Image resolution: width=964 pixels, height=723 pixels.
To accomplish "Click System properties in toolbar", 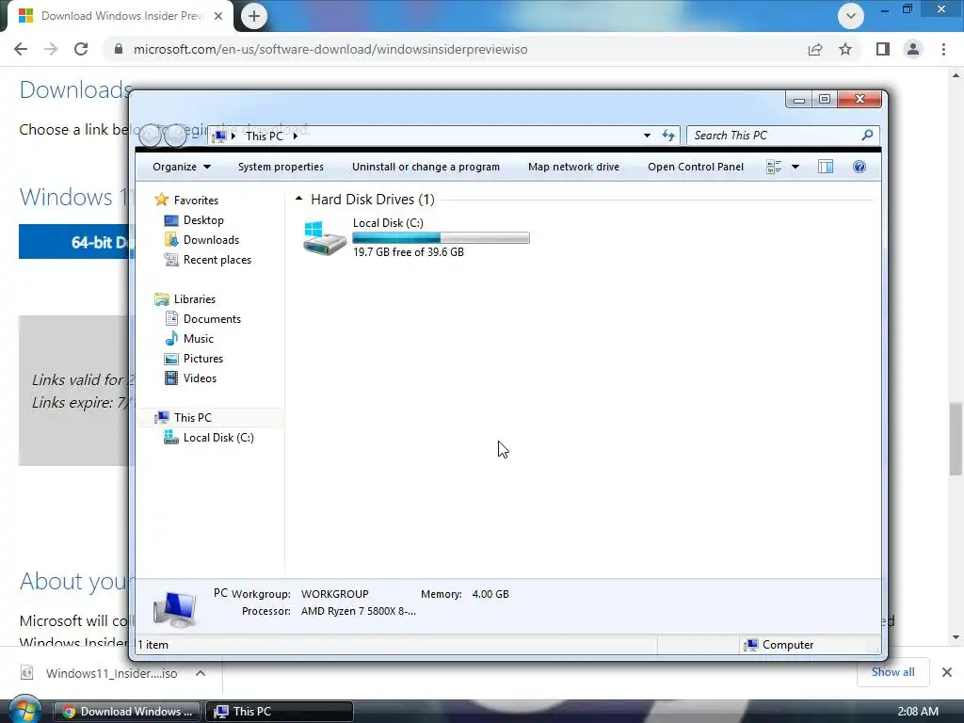I will (x=281, y=167).
